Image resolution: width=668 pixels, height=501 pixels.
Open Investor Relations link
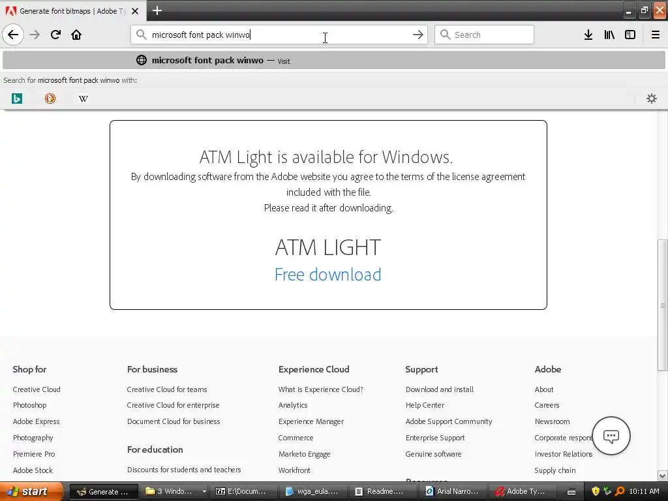pos(564,454)
